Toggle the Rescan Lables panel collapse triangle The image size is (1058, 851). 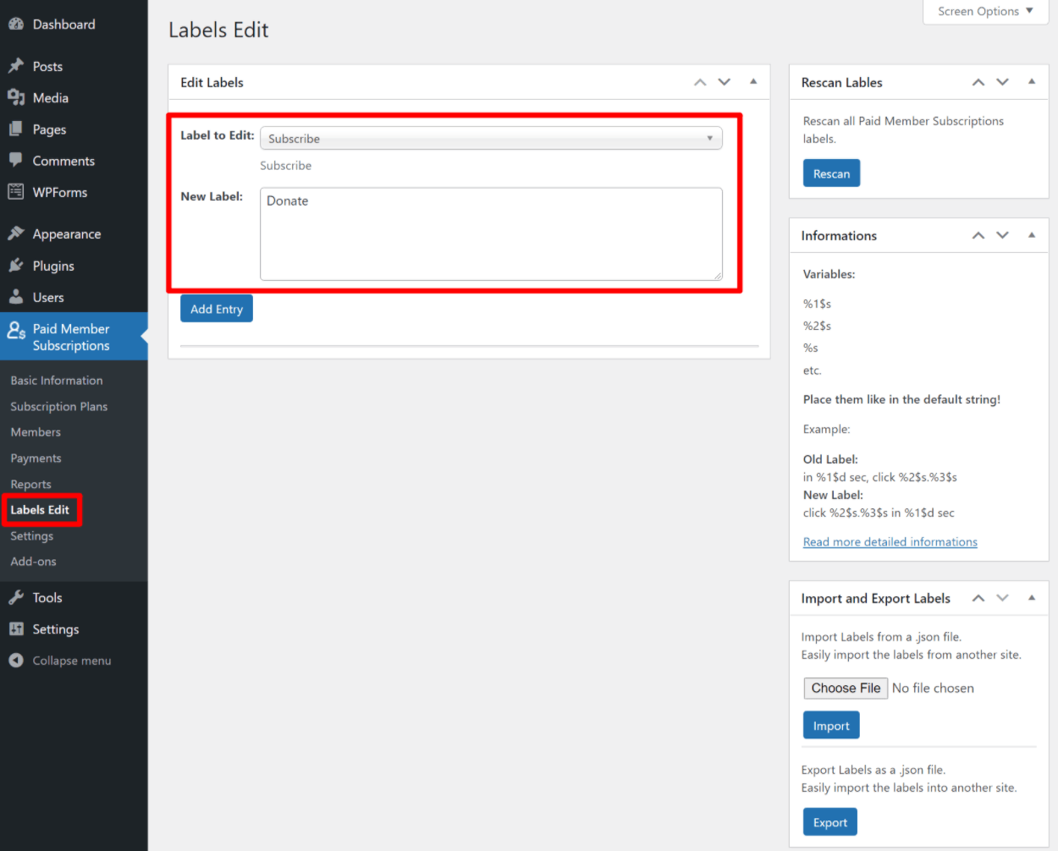tap(1031, 82)
